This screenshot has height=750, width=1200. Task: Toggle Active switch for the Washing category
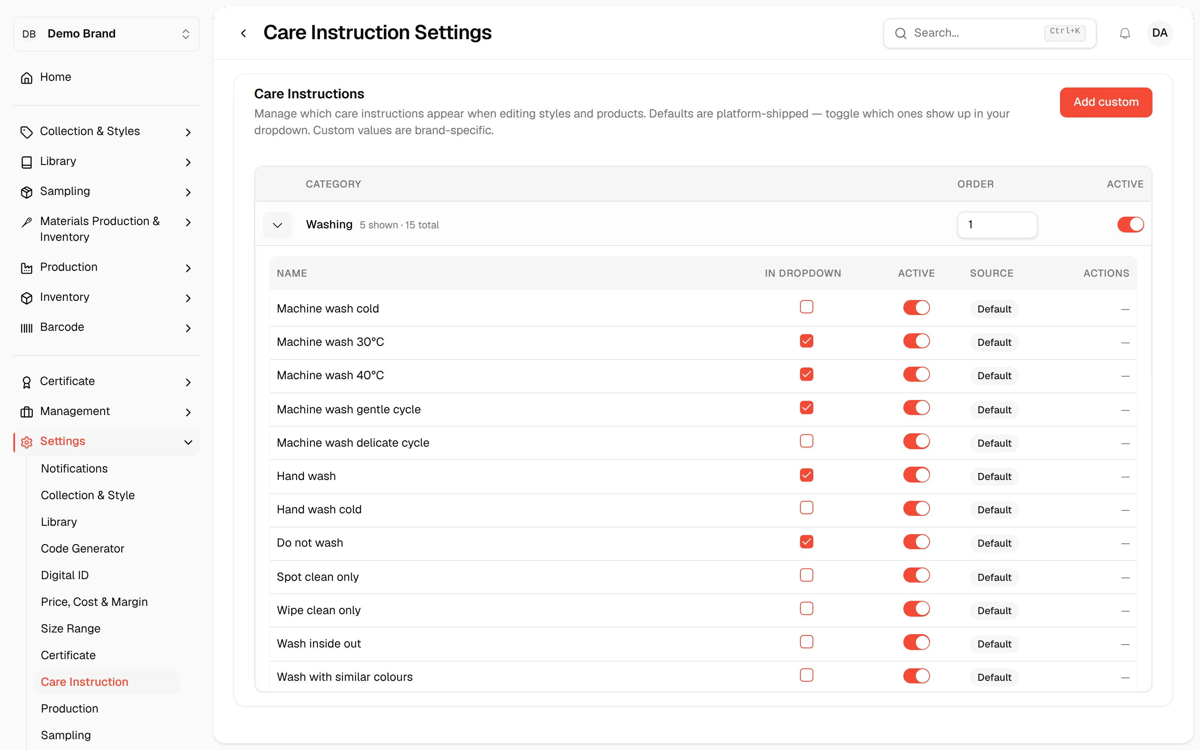pyautogui.click(x=1130, y=224)
